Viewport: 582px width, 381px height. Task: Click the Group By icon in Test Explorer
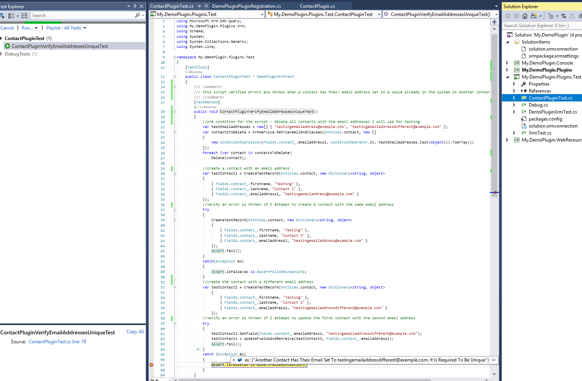click(x=11, y=16)
